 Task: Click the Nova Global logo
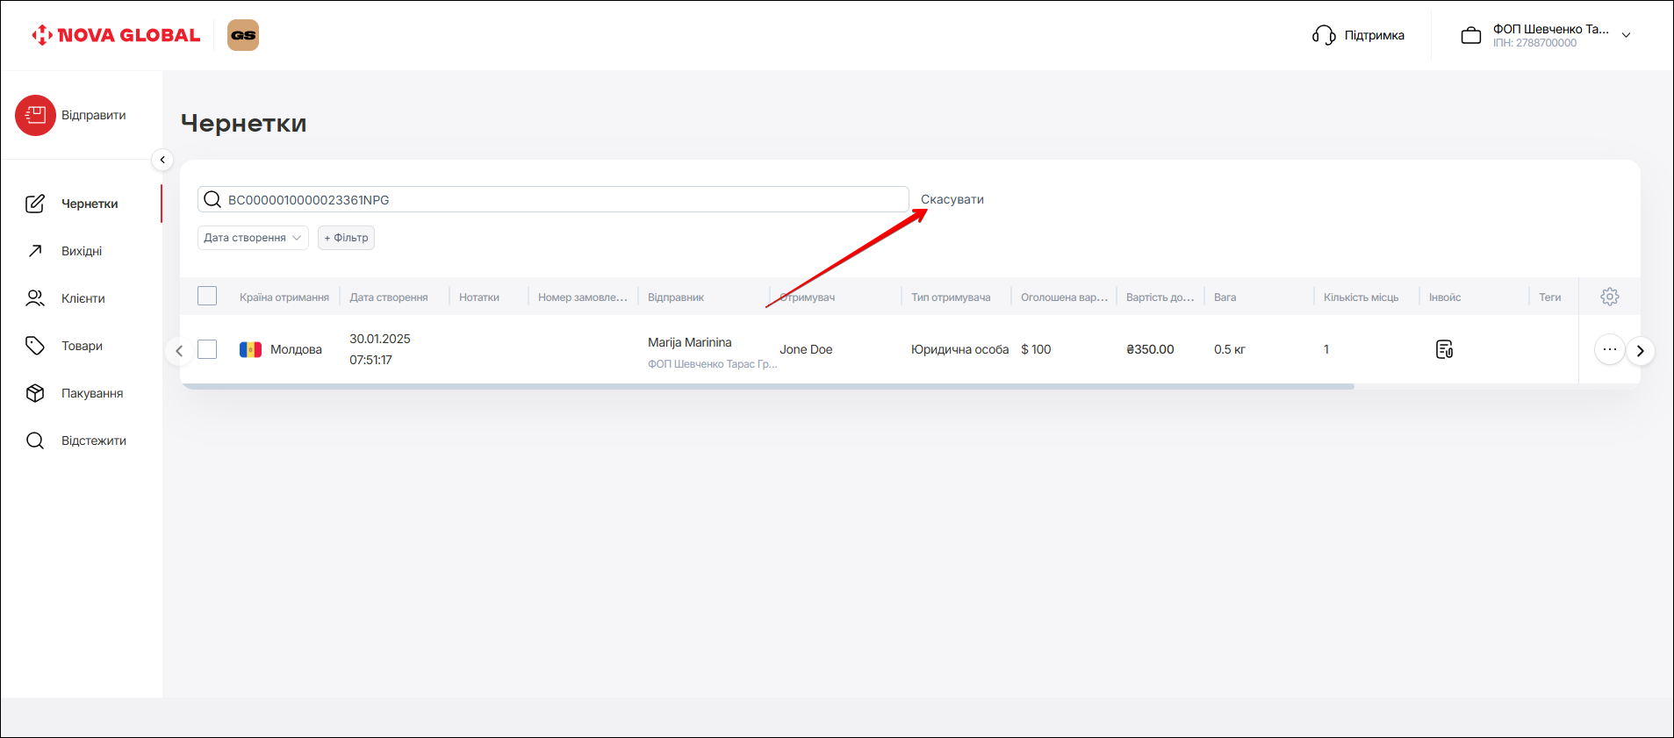[116, 35]
